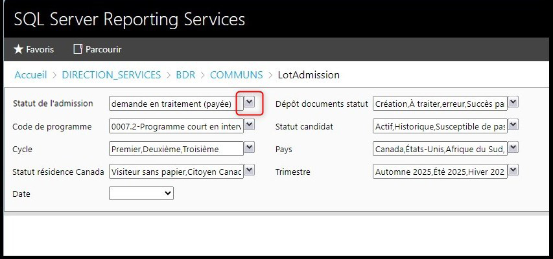Open the DIRECTION_SERVICES breadcrumb link
Screen dimensions: 553x259
tap(111, 74)
